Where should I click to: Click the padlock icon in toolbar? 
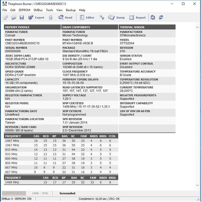(50, 17)
